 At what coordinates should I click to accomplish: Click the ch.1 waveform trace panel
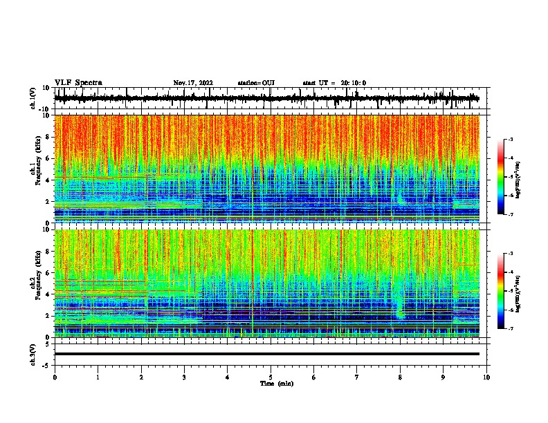click(272, 98)
